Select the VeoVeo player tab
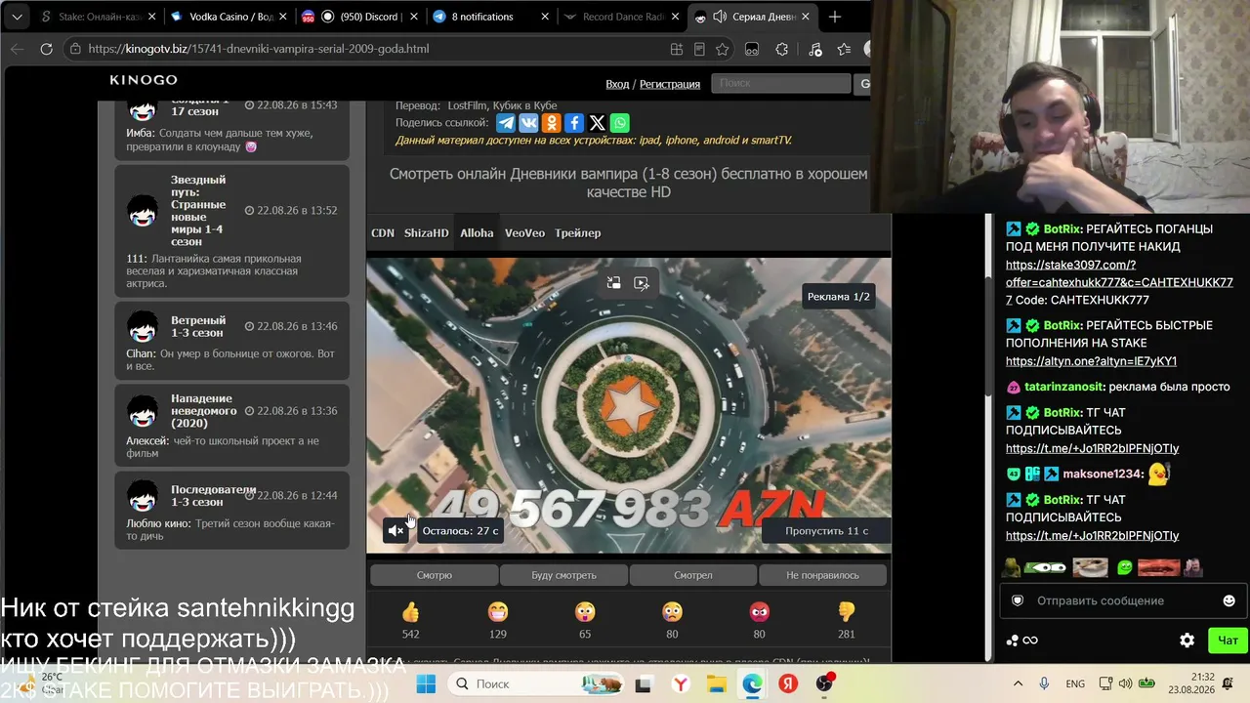Screen dimensions: 1250x703 [524, 233]
